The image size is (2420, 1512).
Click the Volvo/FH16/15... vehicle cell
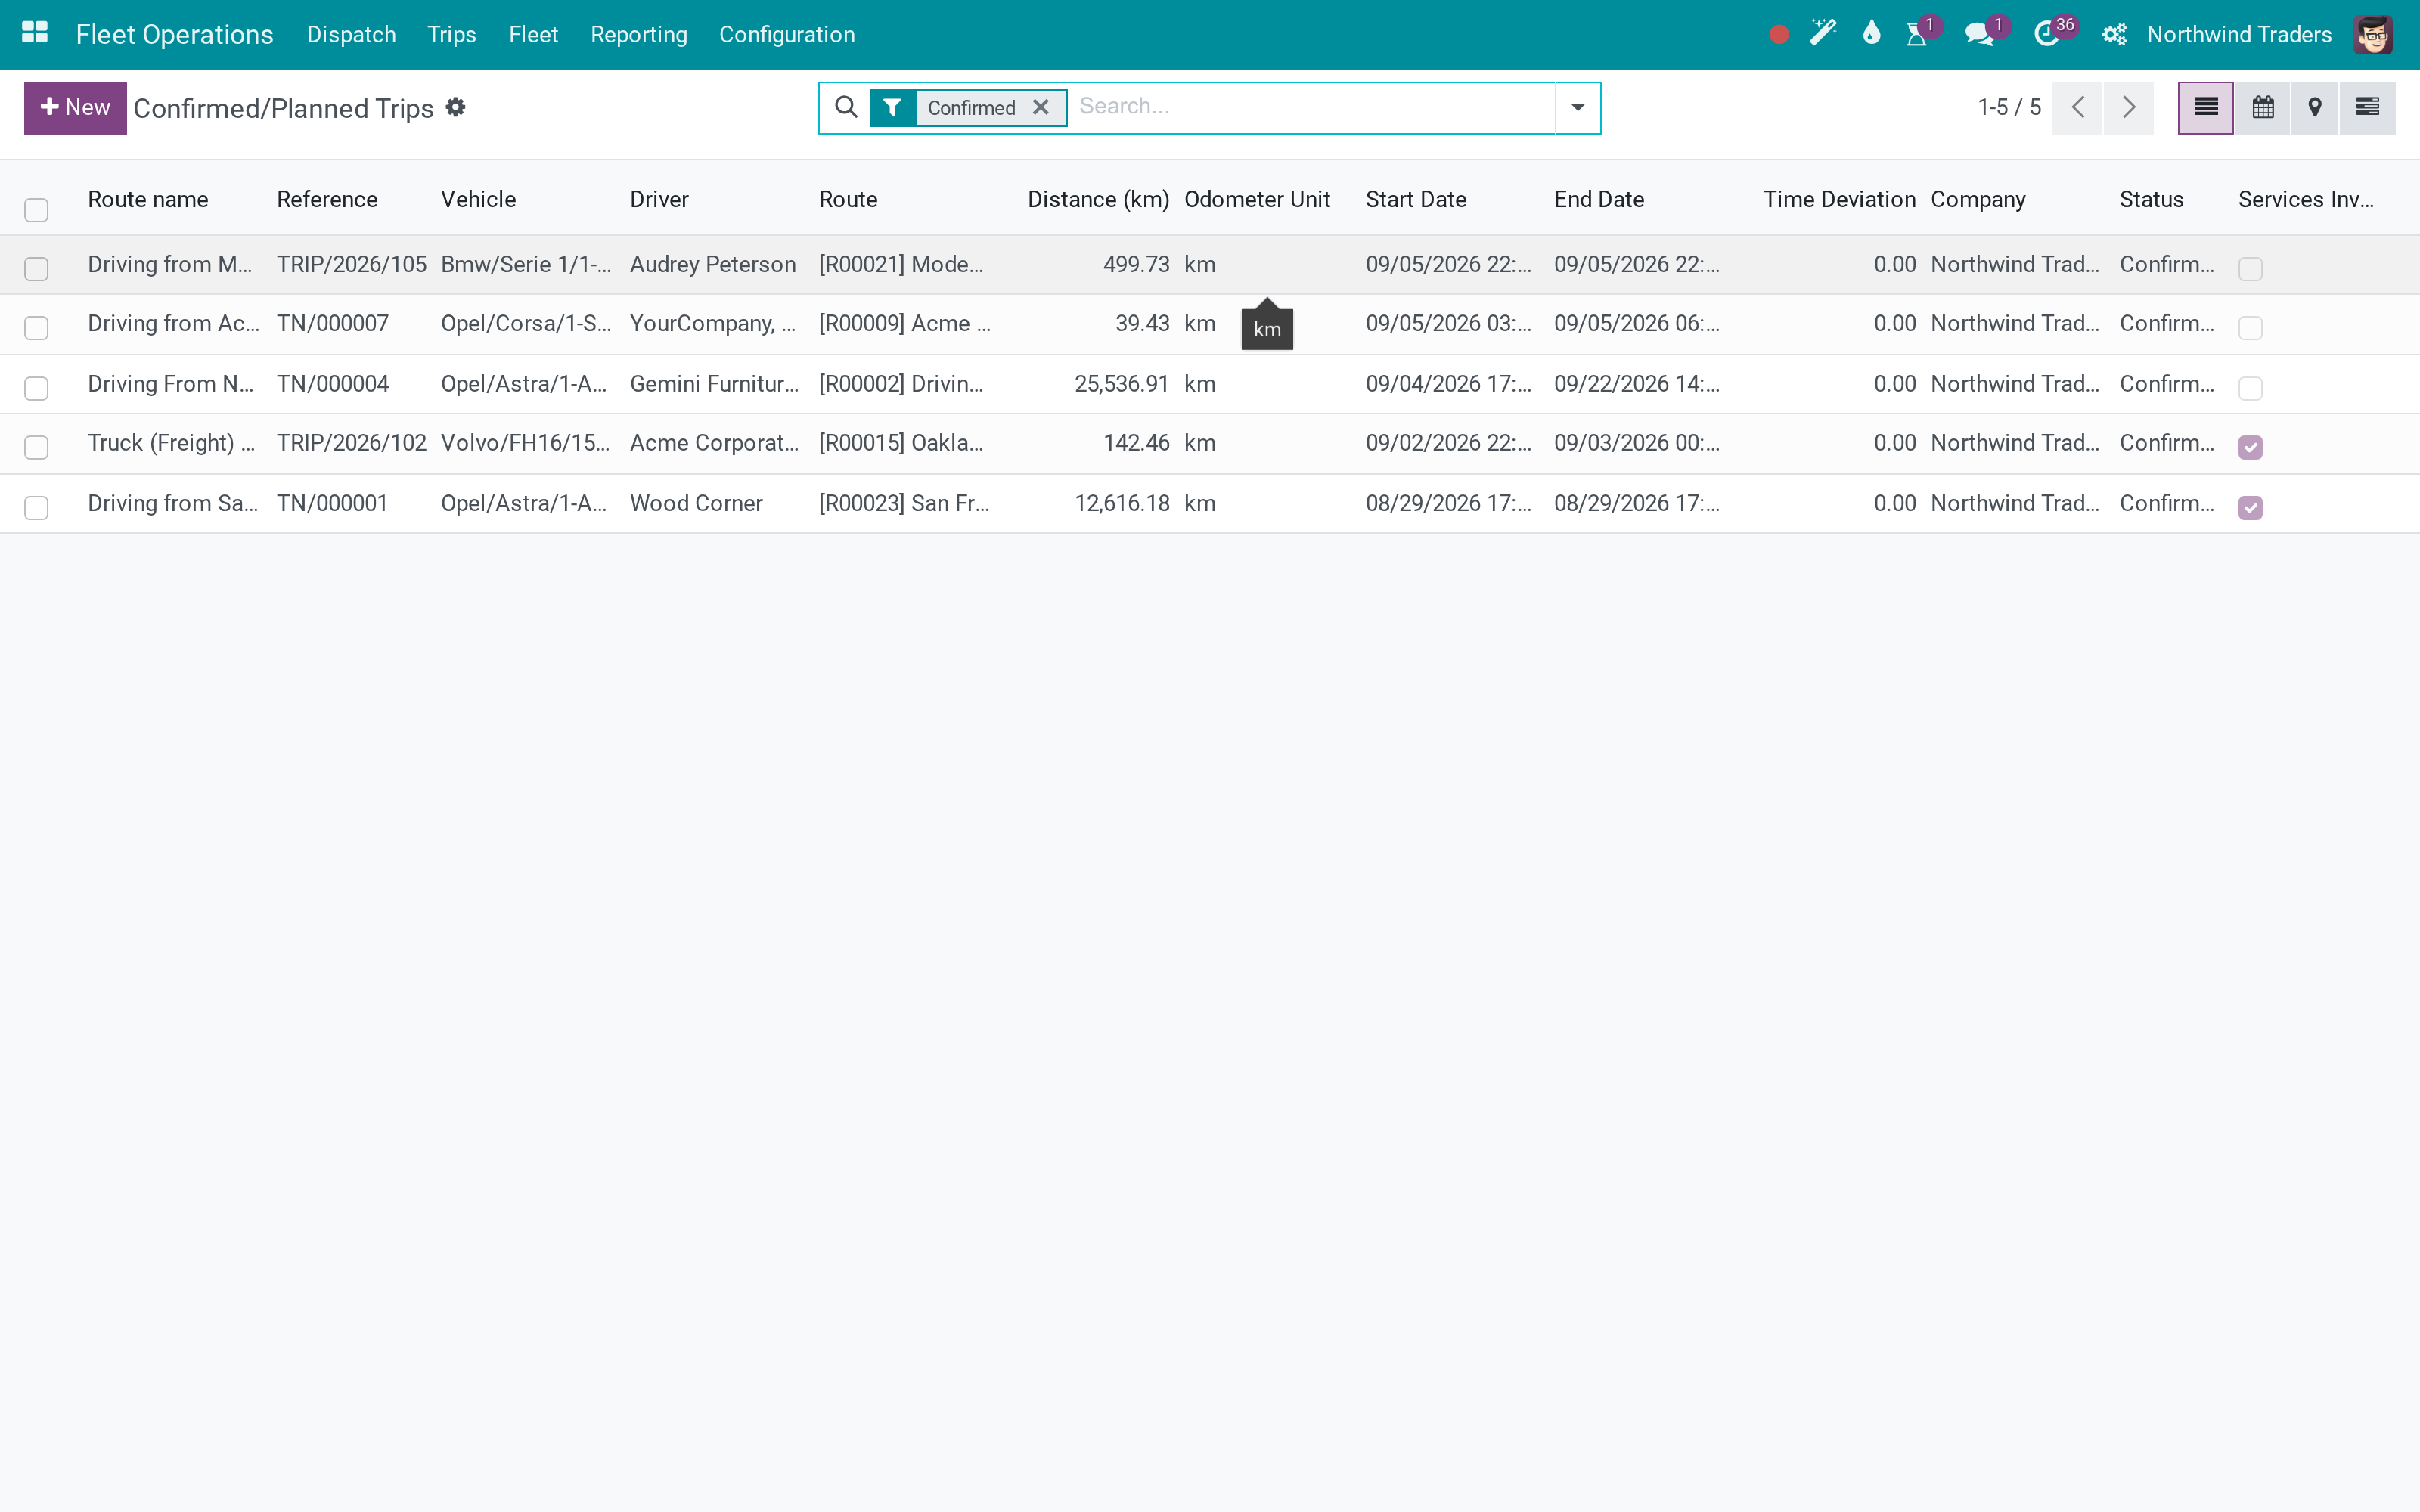pos(525,443)
